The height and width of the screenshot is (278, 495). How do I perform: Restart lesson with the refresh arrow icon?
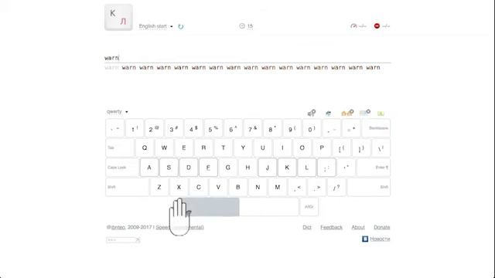180,26
